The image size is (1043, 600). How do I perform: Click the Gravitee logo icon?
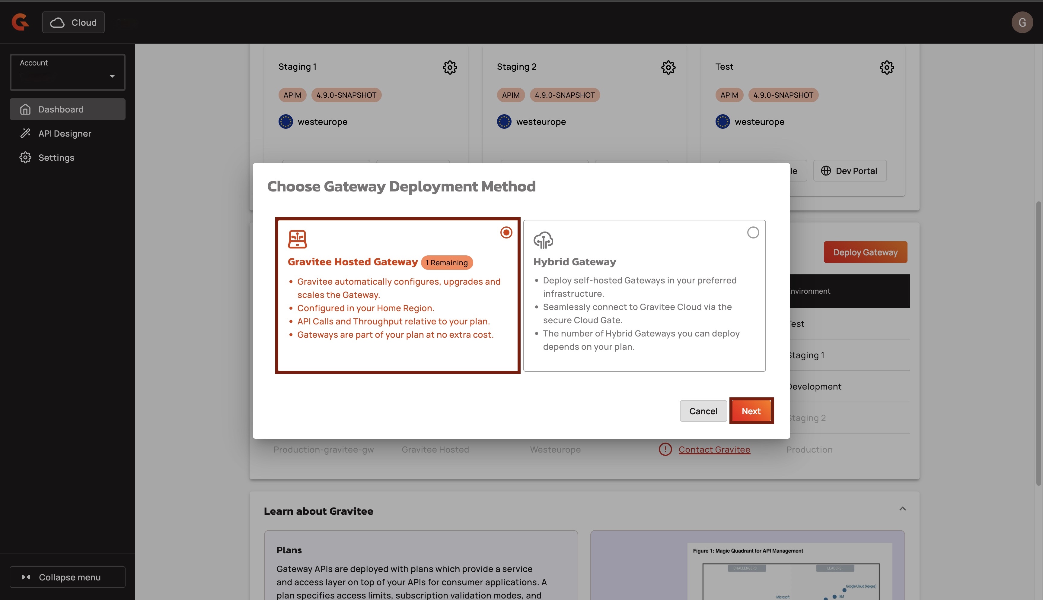pyautogui.click(x=20, y=22)
